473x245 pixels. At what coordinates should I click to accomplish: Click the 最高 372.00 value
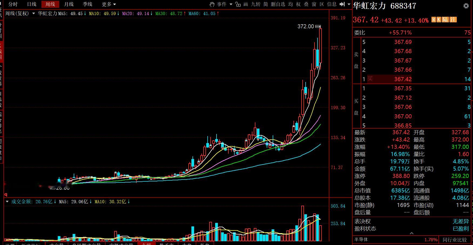click(x=460, y=140)
